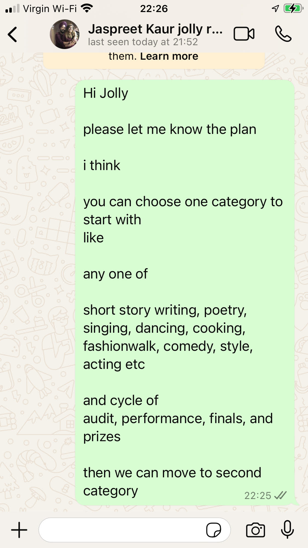Tap the battery charging indicator

click(293, 8)
